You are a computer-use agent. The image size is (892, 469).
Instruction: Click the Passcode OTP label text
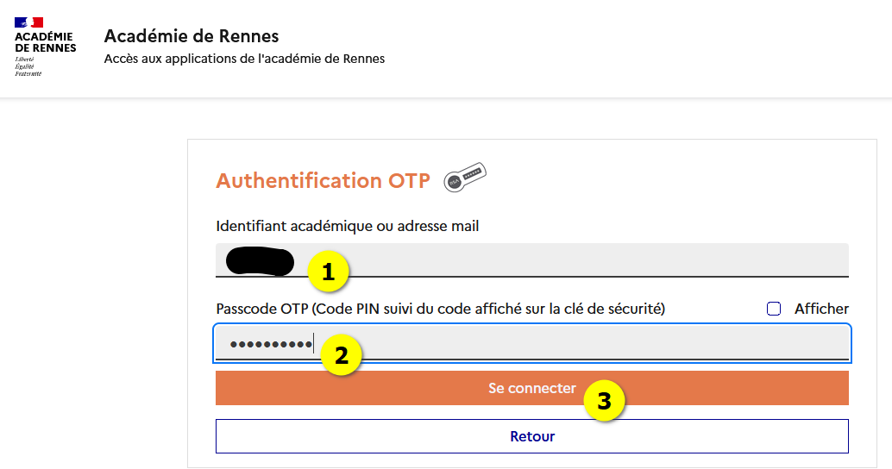(440, 309)
